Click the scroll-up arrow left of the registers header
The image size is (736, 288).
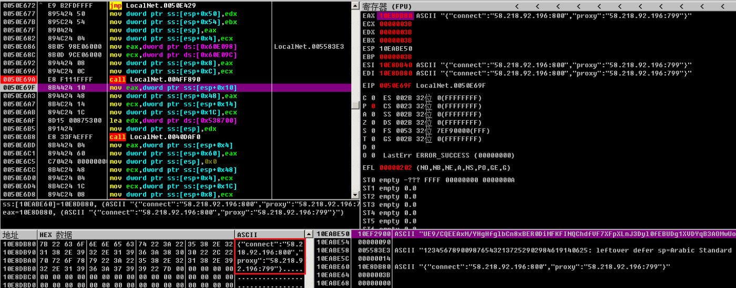[x=355, y=5]
